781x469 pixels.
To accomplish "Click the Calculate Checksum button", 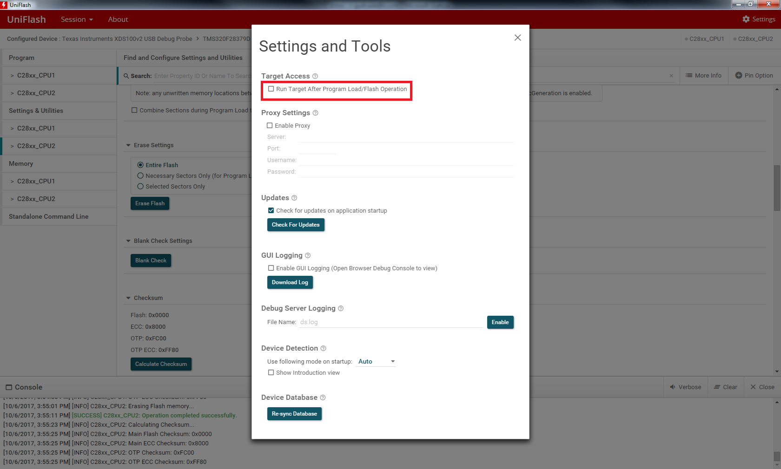I will (161, 364).
